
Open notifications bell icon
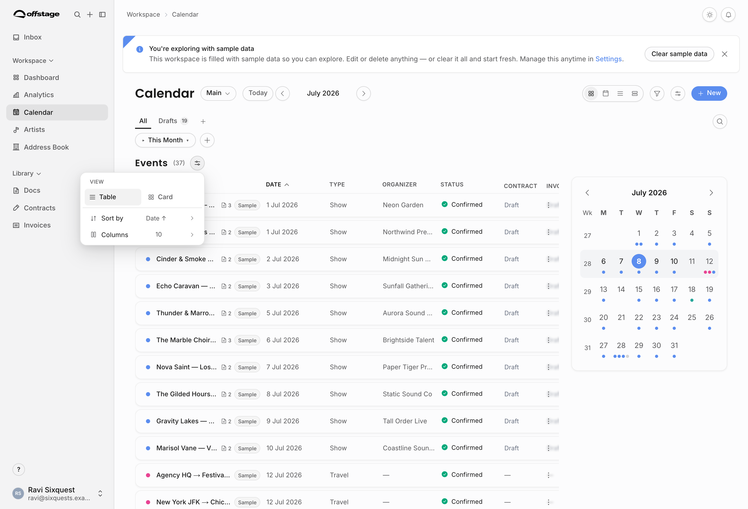[x=728, y=15]
